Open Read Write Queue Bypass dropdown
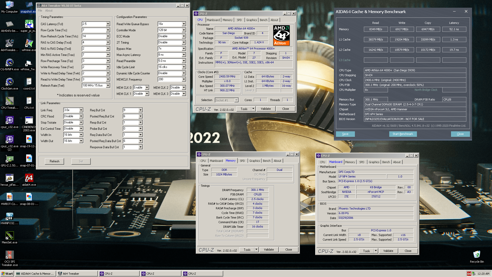Screen dimensions: 492x277 click(184, 24)
